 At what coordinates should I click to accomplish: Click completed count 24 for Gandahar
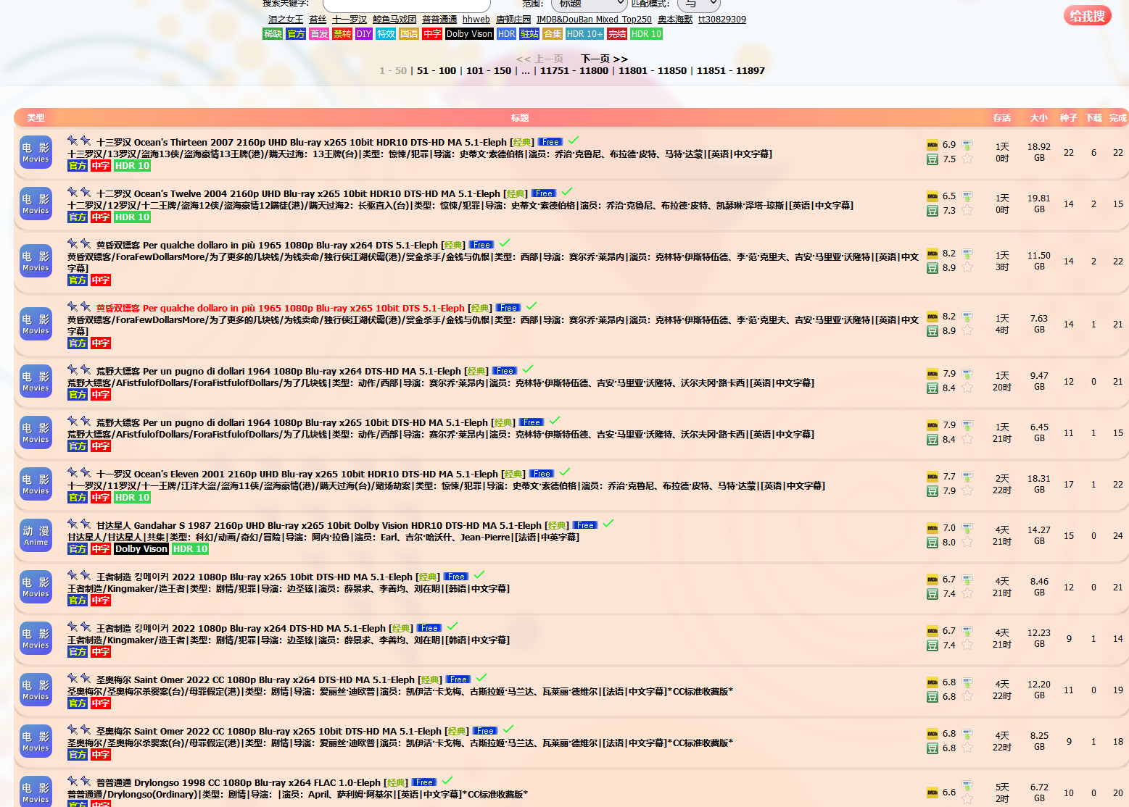coord(1118,536)
